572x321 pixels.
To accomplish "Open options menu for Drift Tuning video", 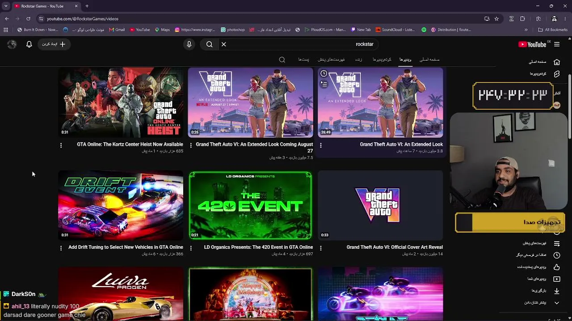I will tap(61, 248).
